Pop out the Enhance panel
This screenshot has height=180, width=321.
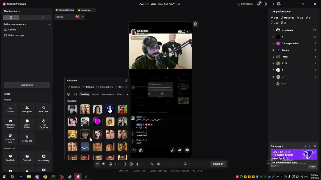click(x=126, y=80)
